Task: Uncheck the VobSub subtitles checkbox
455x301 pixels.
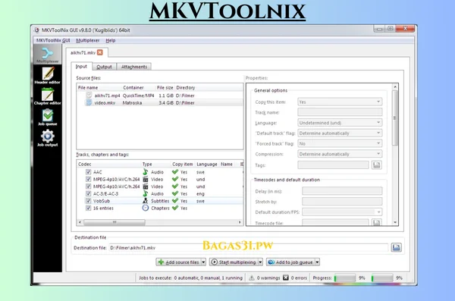Action: pyautogui.click(x=88, y=201)
